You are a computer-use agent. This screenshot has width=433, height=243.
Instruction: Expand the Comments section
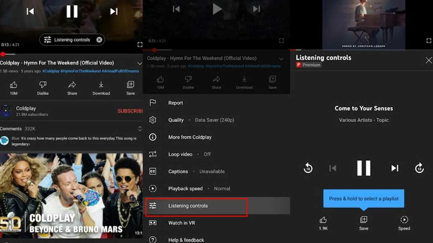140,129
